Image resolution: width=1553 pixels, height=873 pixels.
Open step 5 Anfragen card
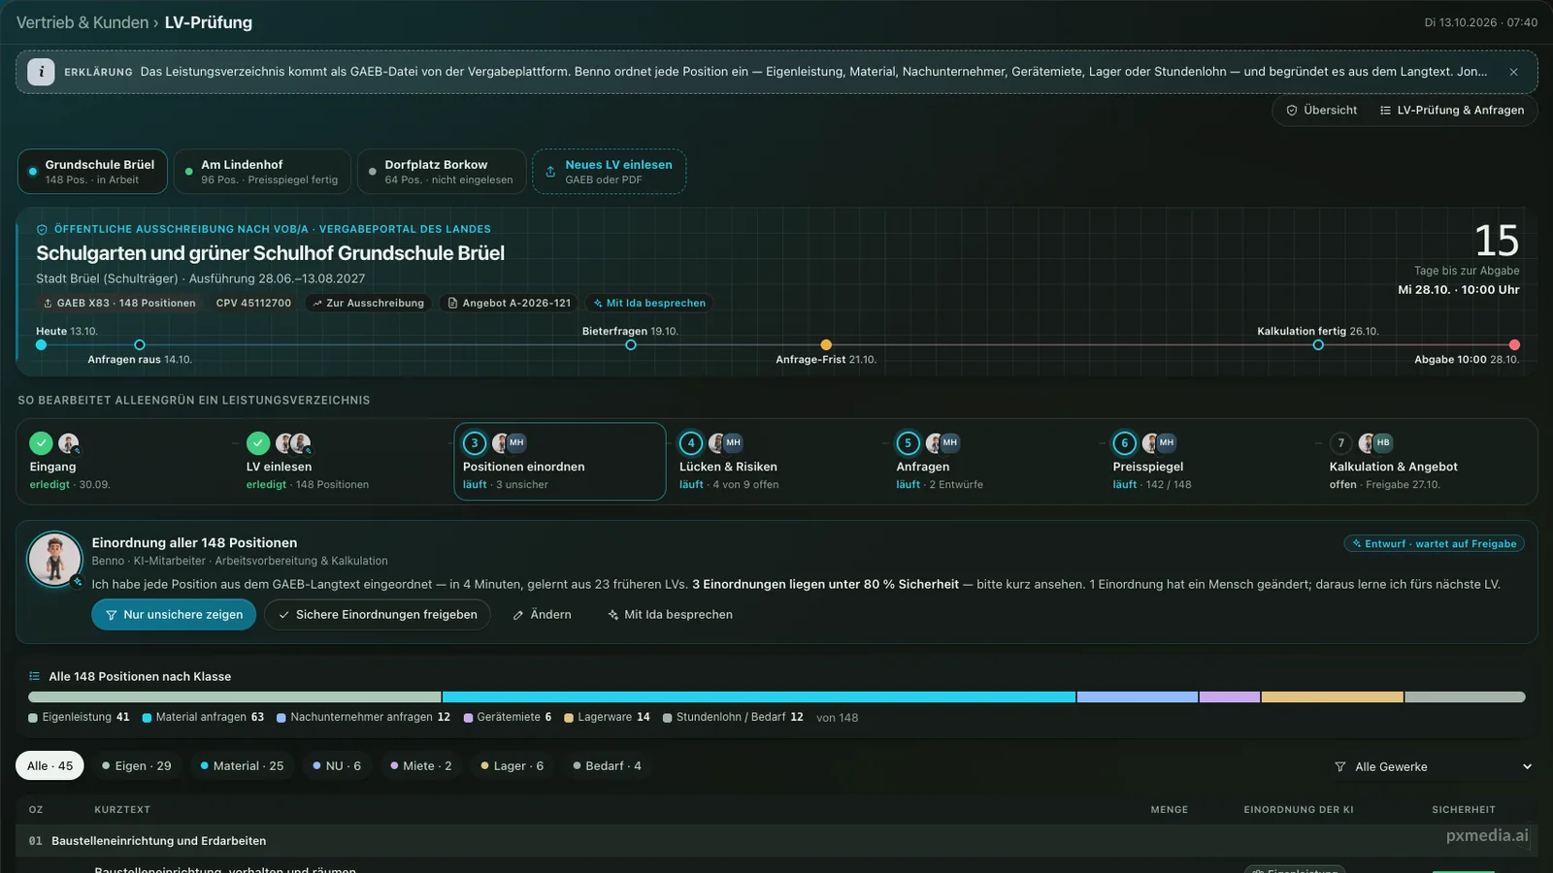click(x=993, y=462)
